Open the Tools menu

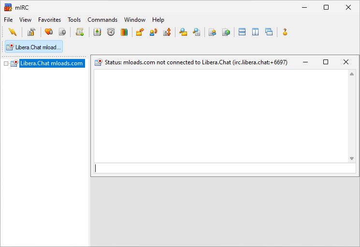(x=74, y=20)
